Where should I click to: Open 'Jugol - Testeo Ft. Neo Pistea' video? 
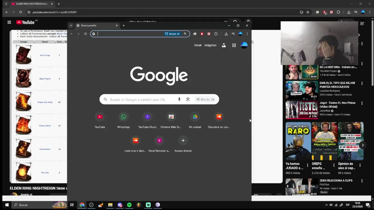pos(337,105)
